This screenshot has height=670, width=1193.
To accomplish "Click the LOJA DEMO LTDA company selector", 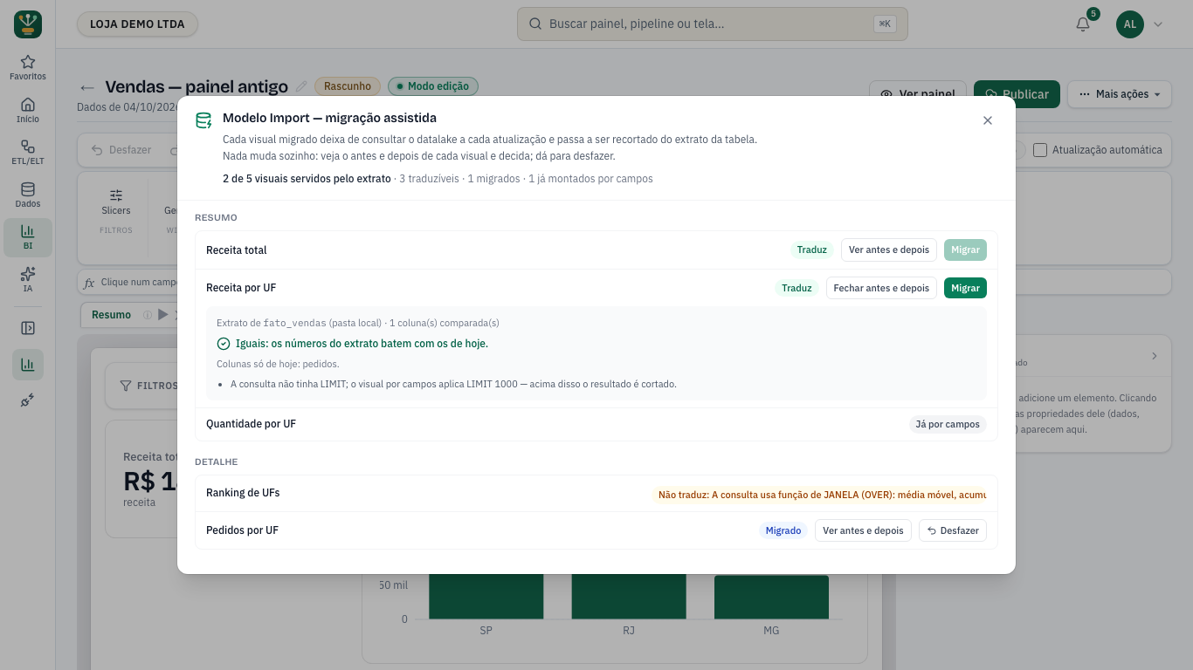I will coord(137,24).
